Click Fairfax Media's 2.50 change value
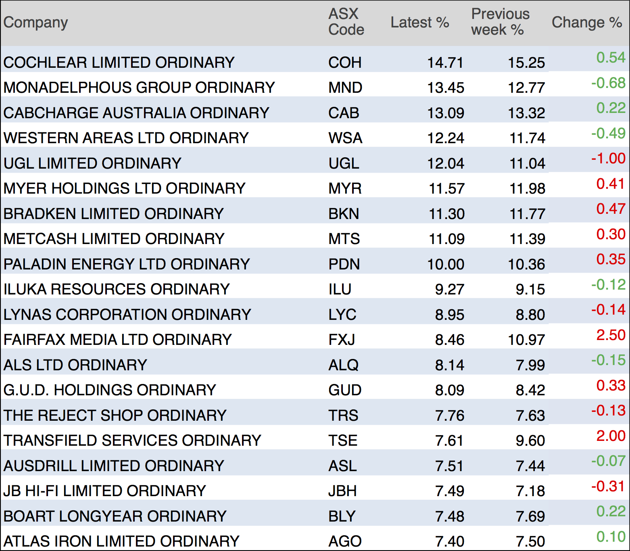Screen dimensions: 630x551 (x=611, y=335)
